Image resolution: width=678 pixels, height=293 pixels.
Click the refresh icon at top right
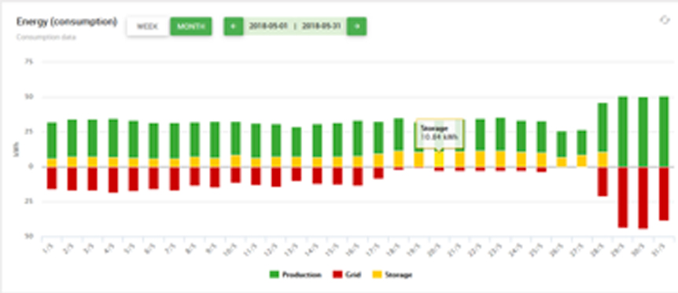tap(665, 20)
